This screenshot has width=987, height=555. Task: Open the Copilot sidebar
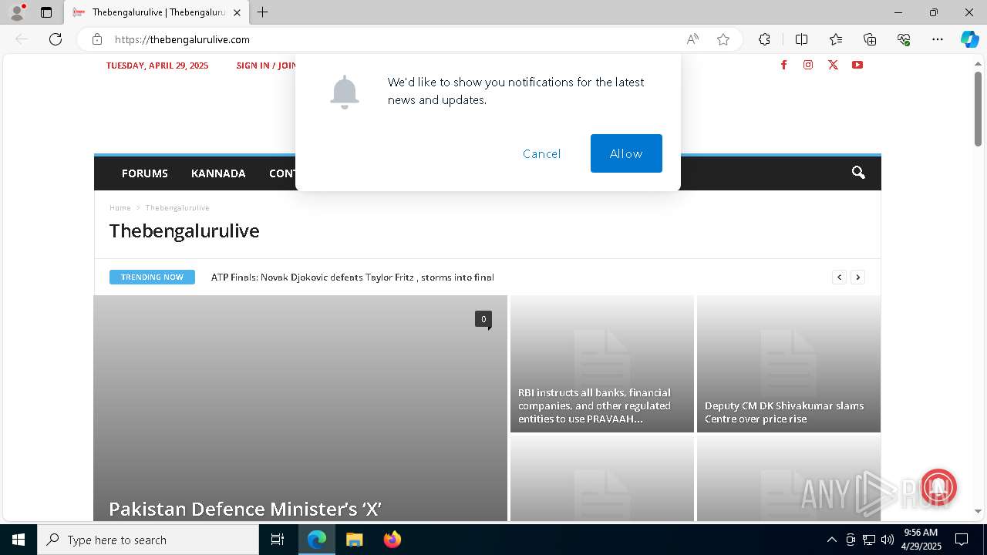[x=969, y=39]
